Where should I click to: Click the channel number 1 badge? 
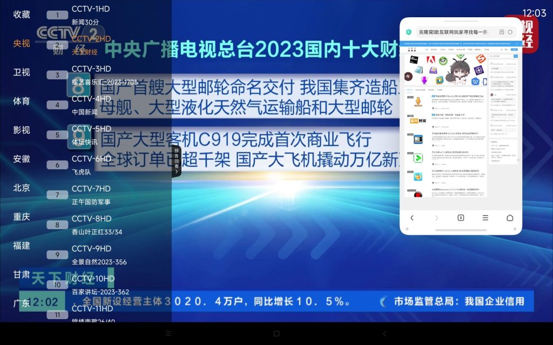pyautogui.click(x=57, y=15)
